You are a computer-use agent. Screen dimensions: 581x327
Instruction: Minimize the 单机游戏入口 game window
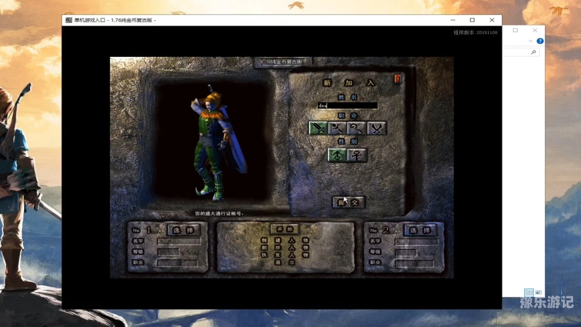coord(453,20)
